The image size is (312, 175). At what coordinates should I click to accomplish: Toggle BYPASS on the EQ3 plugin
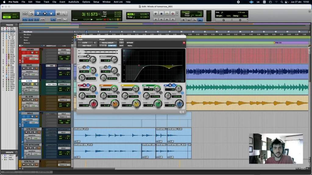[x=130, y=43]
